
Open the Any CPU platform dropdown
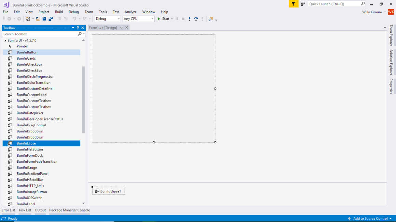point(152,19)
